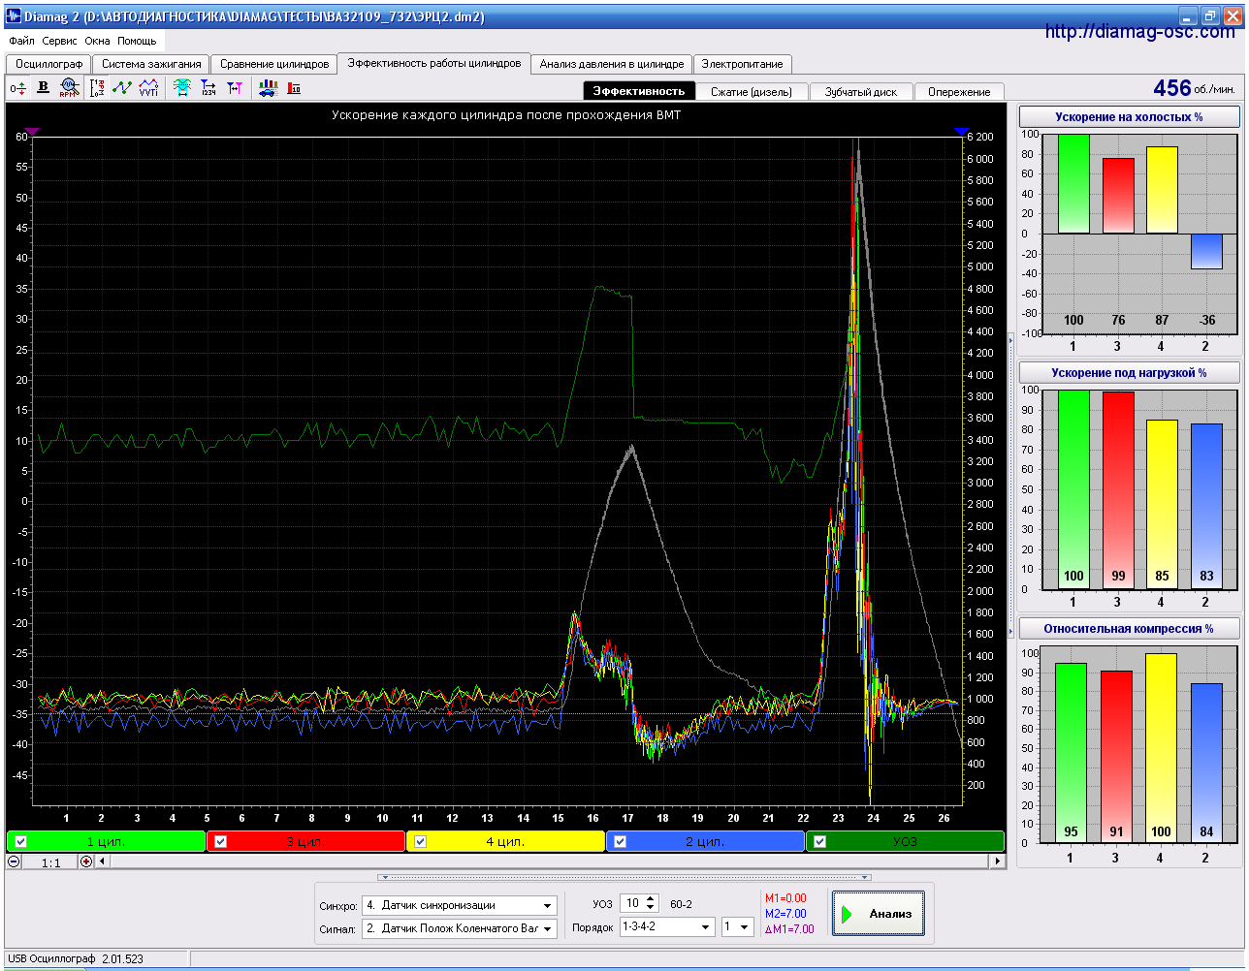The image size is (1249, 971).
Task: Switch to Сравнение цилиндров tab
Action: click(274, 64)
